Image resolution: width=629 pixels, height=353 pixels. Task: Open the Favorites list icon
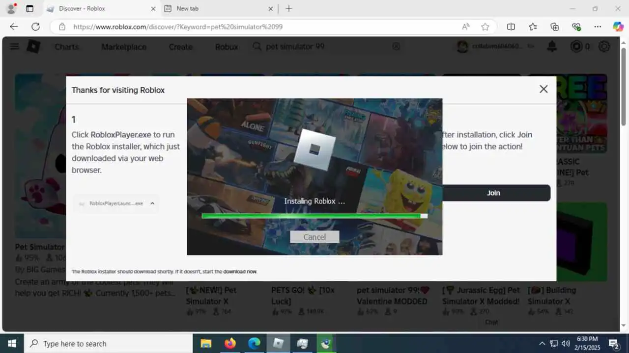[533, 27]
